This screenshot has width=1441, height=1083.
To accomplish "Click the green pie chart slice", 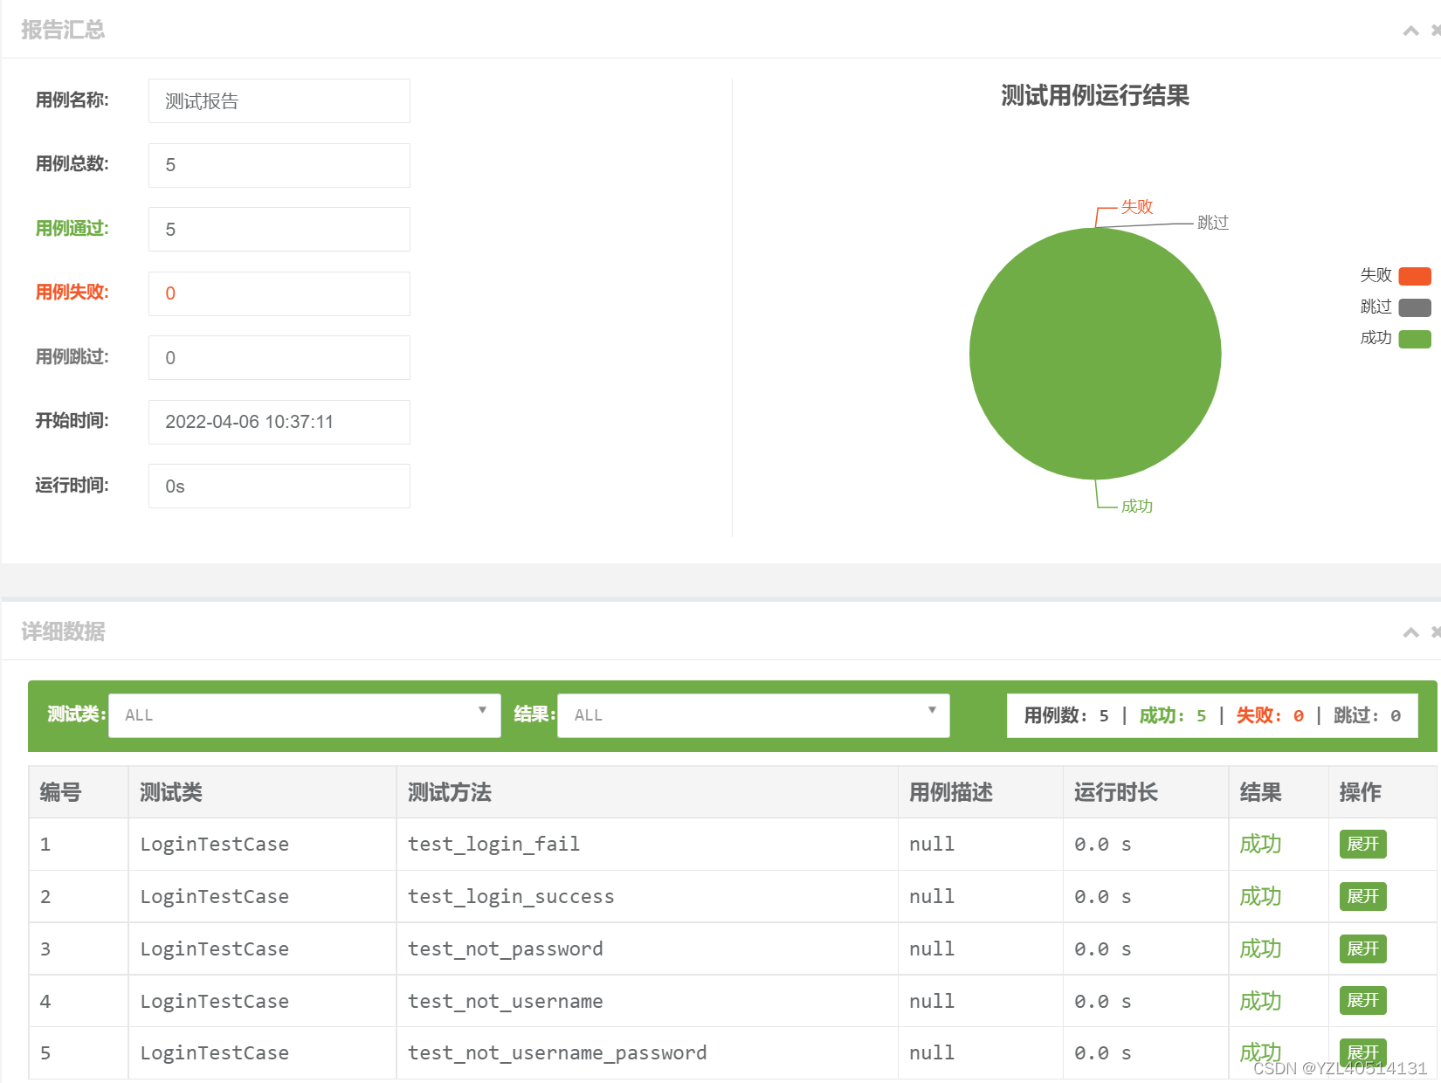I will point(1095,354).
